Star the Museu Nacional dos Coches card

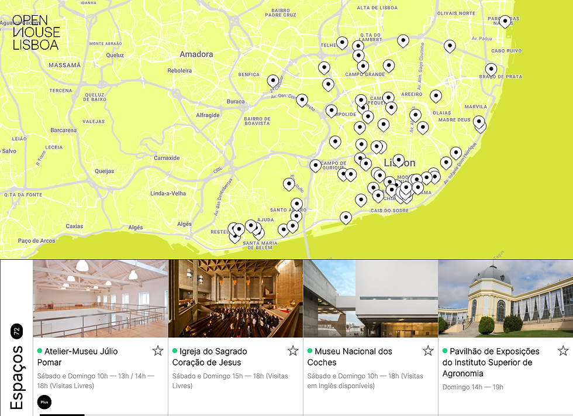(x=428, y=351)
